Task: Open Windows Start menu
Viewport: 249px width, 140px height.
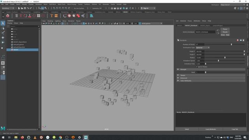Action: (x=3, y=137)
